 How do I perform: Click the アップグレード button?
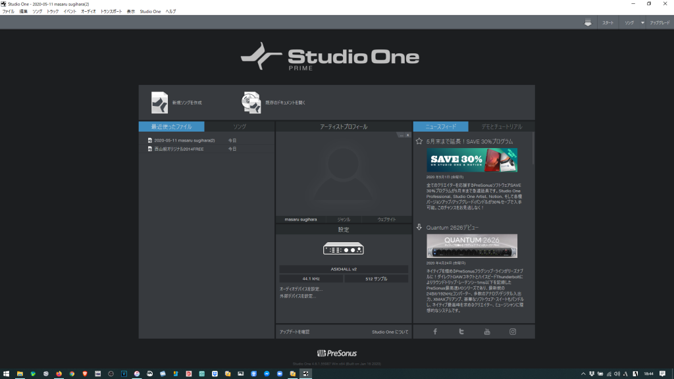pyautogui.click(x=660, y=23)
